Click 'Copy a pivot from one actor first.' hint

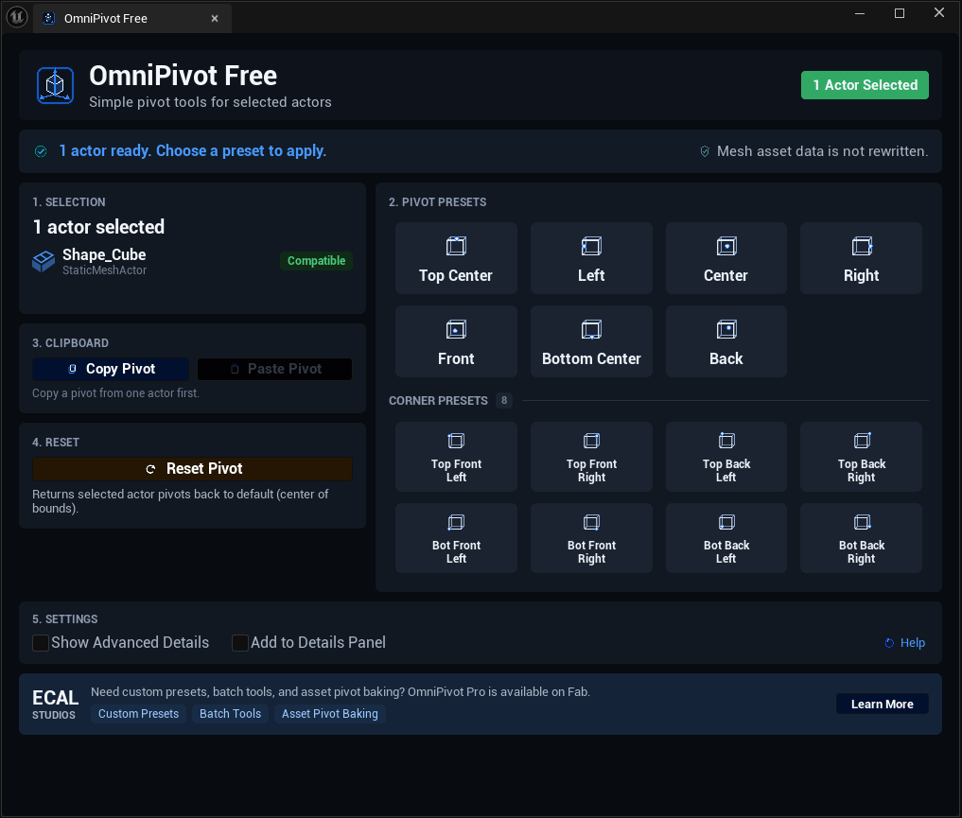click(116, 393)
